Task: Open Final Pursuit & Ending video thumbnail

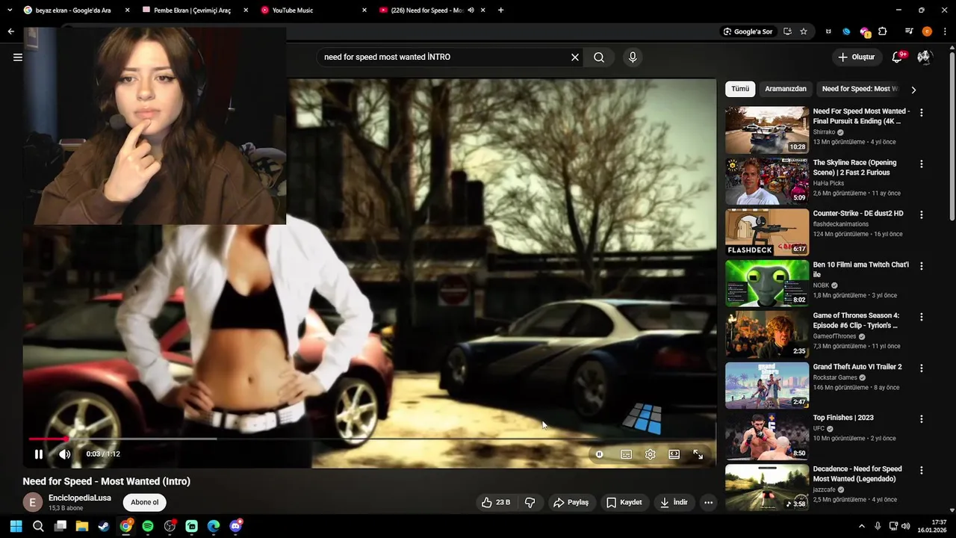Action: click(x=767, y=130)
